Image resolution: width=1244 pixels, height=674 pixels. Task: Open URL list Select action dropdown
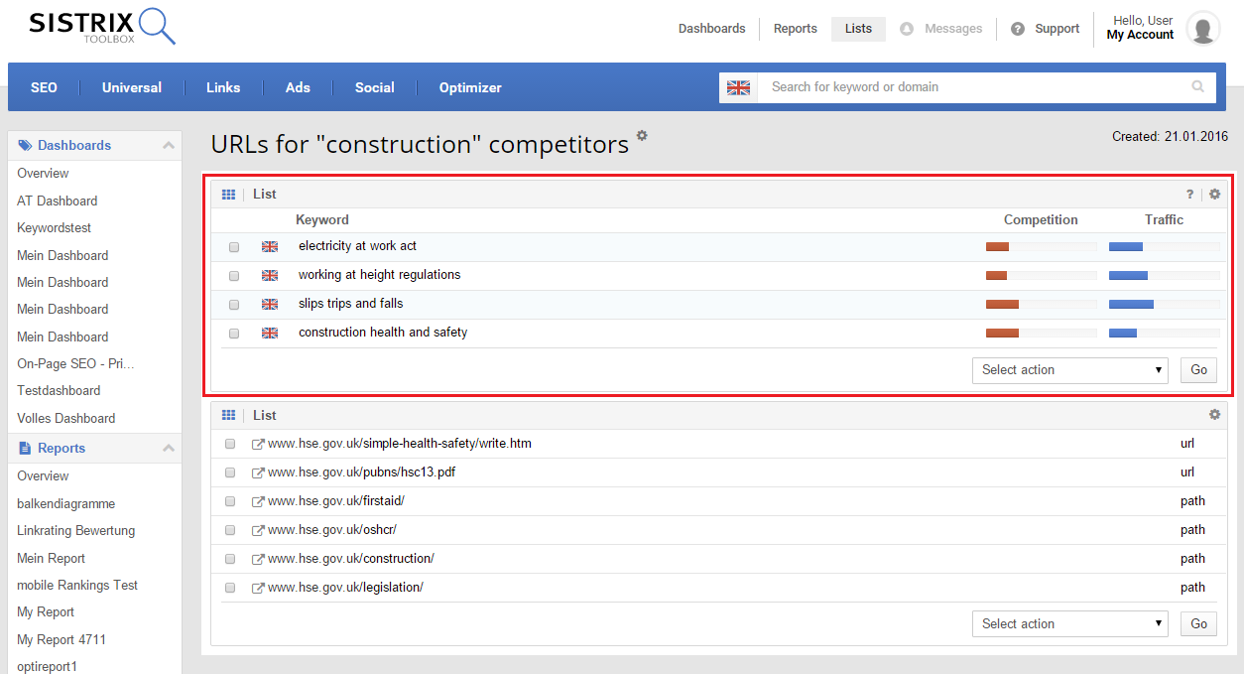pos(1070,624)
